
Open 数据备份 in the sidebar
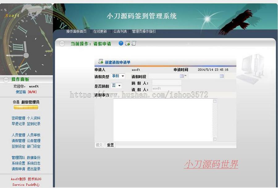click(x=34, y=158)
